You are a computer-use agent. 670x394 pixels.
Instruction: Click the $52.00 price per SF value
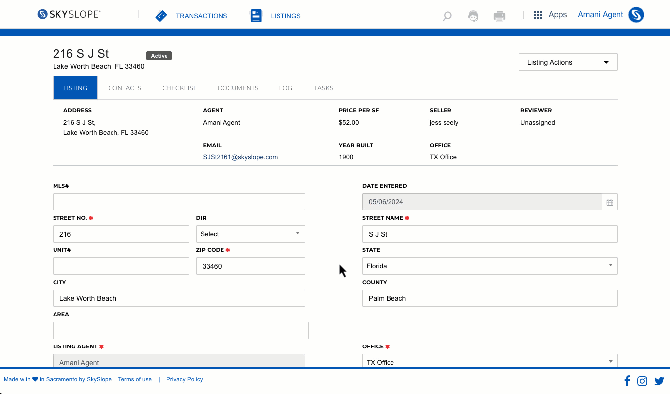pos(349,123)
